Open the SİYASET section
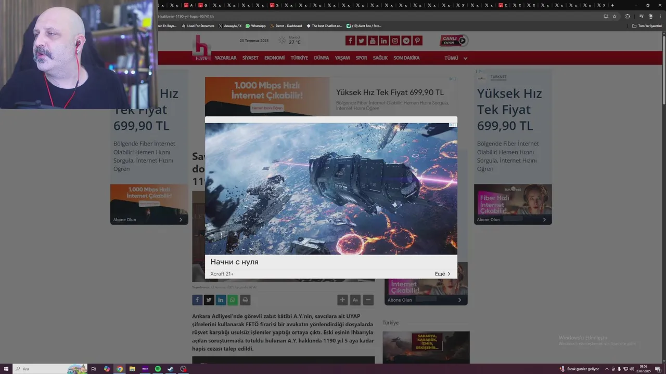 point(250,58)
